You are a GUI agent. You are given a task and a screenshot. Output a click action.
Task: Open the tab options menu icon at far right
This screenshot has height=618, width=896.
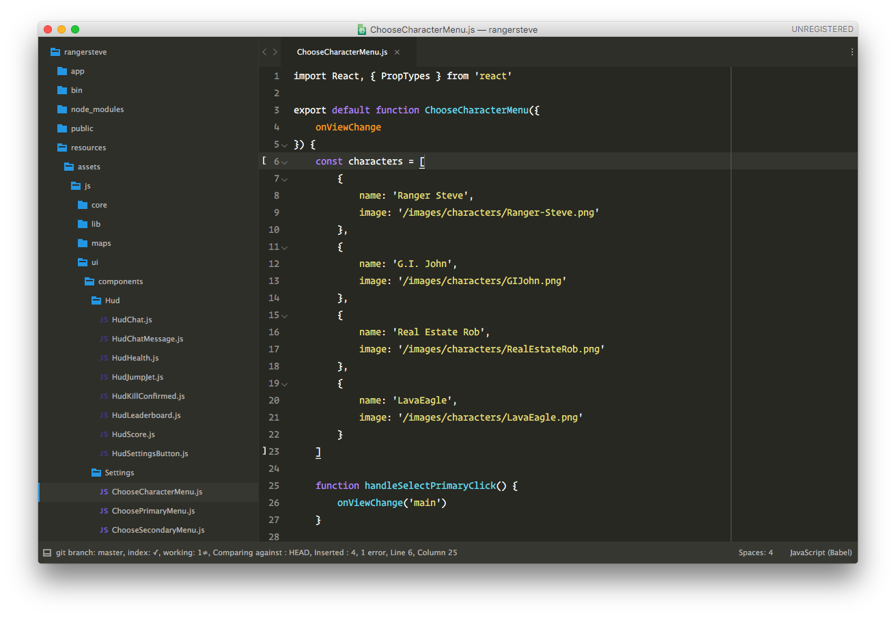point(852,52)
